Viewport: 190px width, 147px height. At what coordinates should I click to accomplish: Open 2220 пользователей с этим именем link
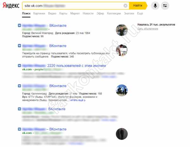(76, 66)
